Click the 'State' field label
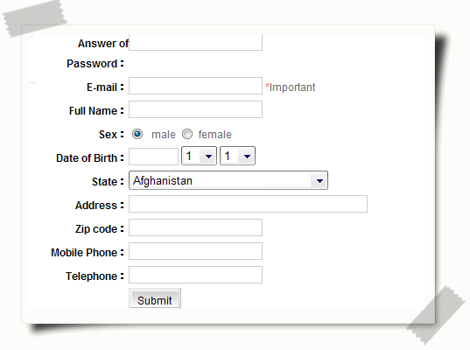 tap(104, 182)
